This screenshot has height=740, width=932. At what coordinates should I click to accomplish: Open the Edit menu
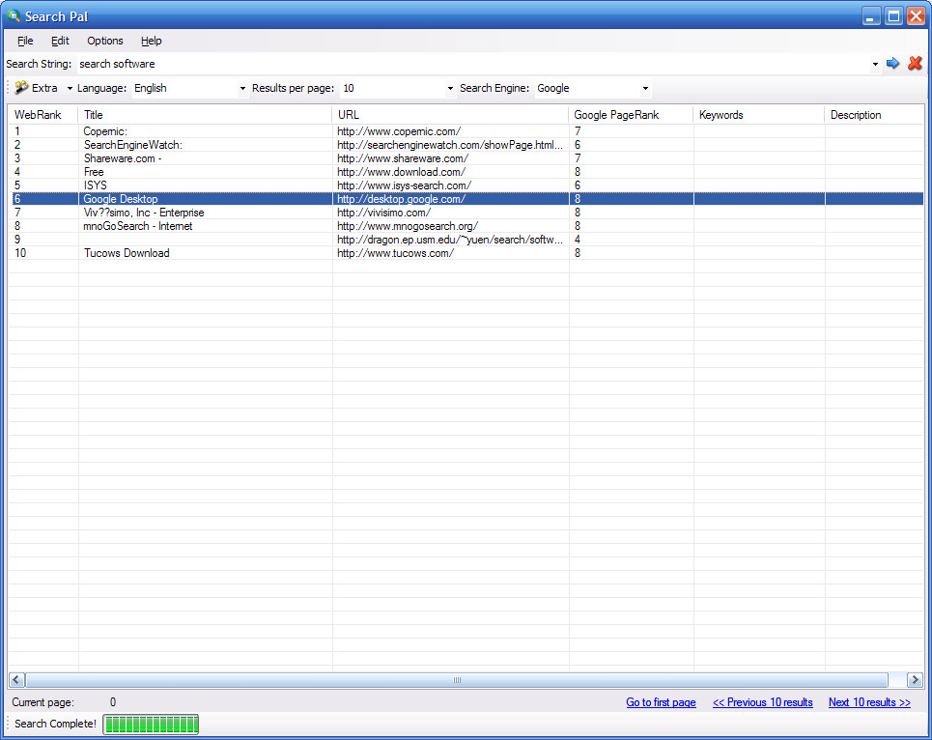pyautogui.click(x=60, y=41)
